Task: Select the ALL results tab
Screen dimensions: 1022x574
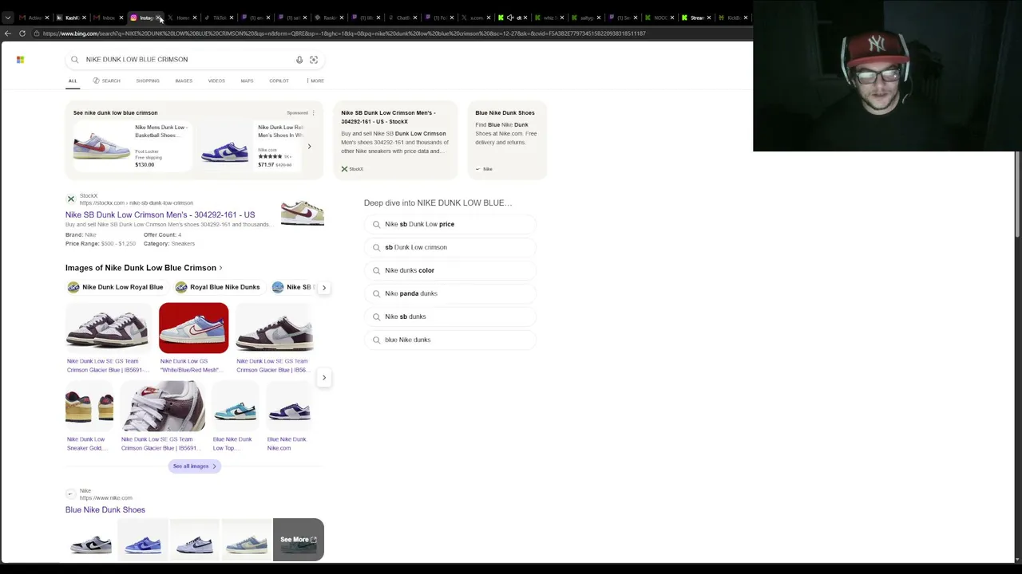Action: pos(73,81)
